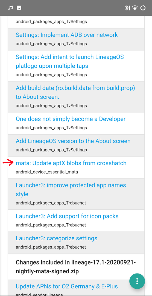Tap the android_device_essential_mata repository label

[47, 172]
